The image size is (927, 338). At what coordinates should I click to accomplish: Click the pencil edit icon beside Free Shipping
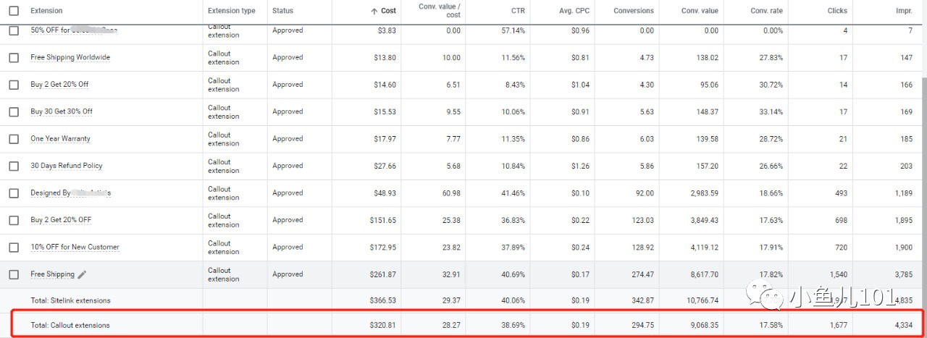click(82, 274)
